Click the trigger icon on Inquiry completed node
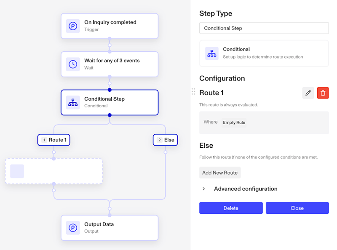 click(73, 26)
